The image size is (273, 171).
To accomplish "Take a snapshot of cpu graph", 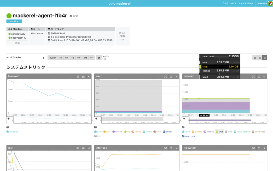I will tap(171, 76).
